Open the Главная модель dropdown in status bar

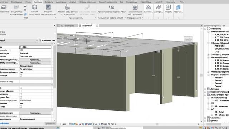click(x=126, y=128)
